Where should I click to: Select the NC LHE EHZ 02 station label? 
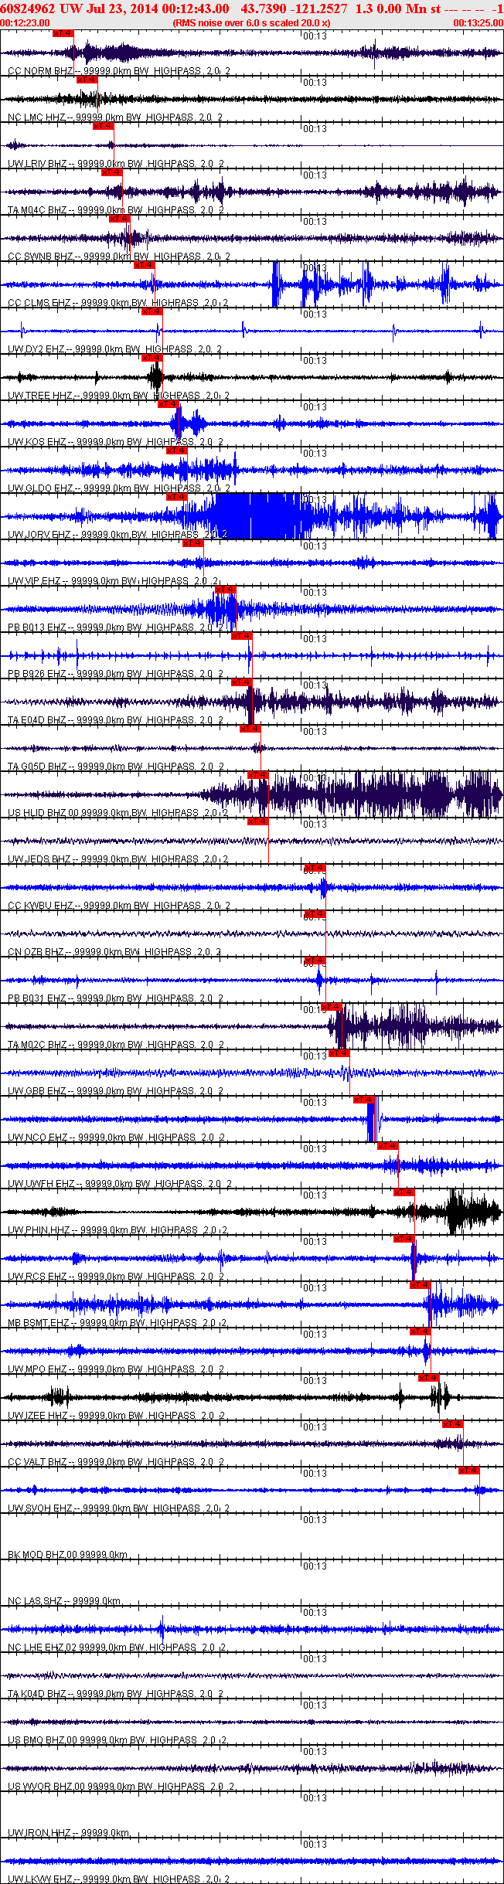coord(117,1648)
